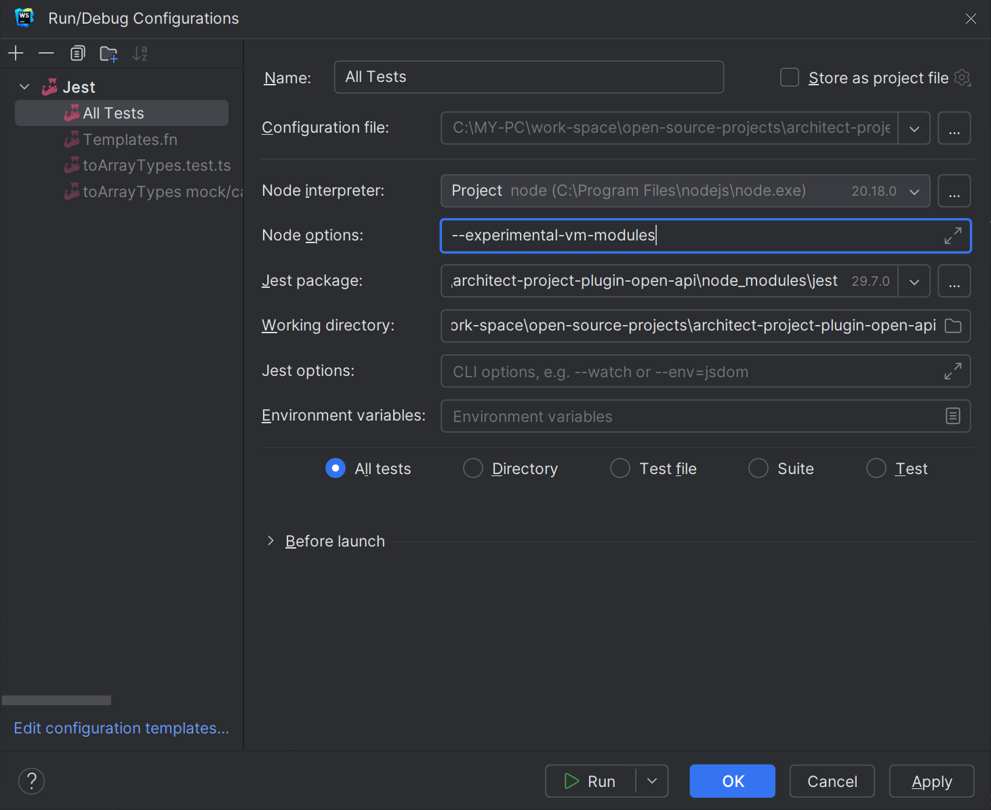Open Store as project file settings gear
This screenshot has width=991, height=810.
(963, 78)
